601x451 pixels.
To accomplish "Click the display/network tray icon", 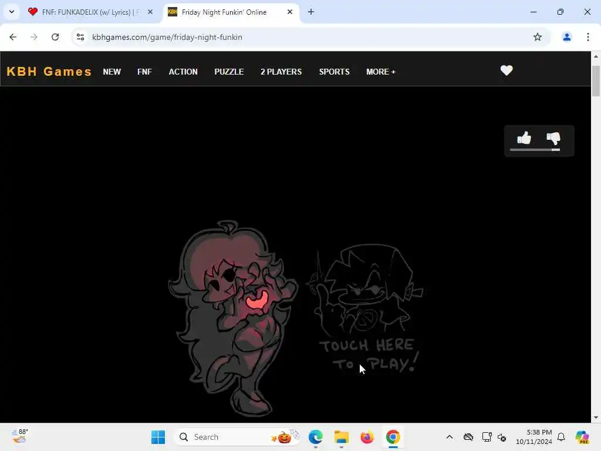I will click(487, 437).
